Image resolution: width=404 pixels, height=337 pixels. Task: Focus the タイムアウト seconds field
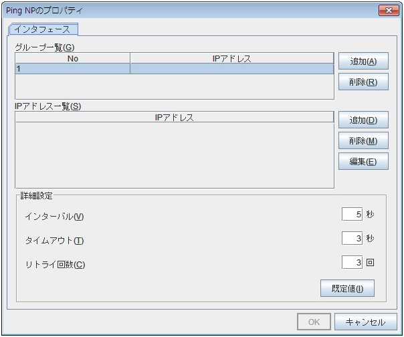(x=352, y=239)
